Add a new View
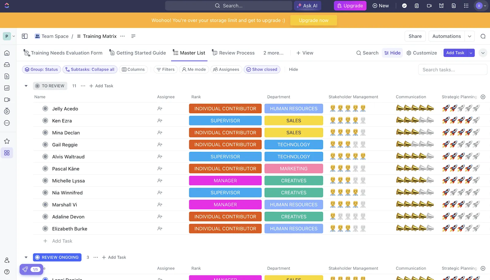 coord(305,53)
